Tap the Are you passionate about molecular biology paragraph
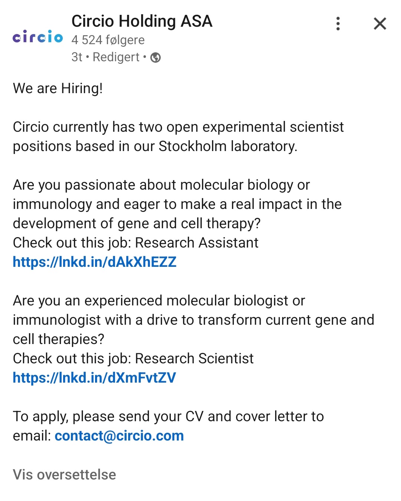This screenshot has width=401, height=501. tap(177, 204)
